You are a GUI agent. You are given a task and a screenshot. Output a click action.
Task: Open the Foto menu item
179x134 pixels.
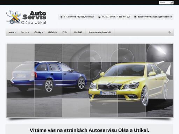65,32
